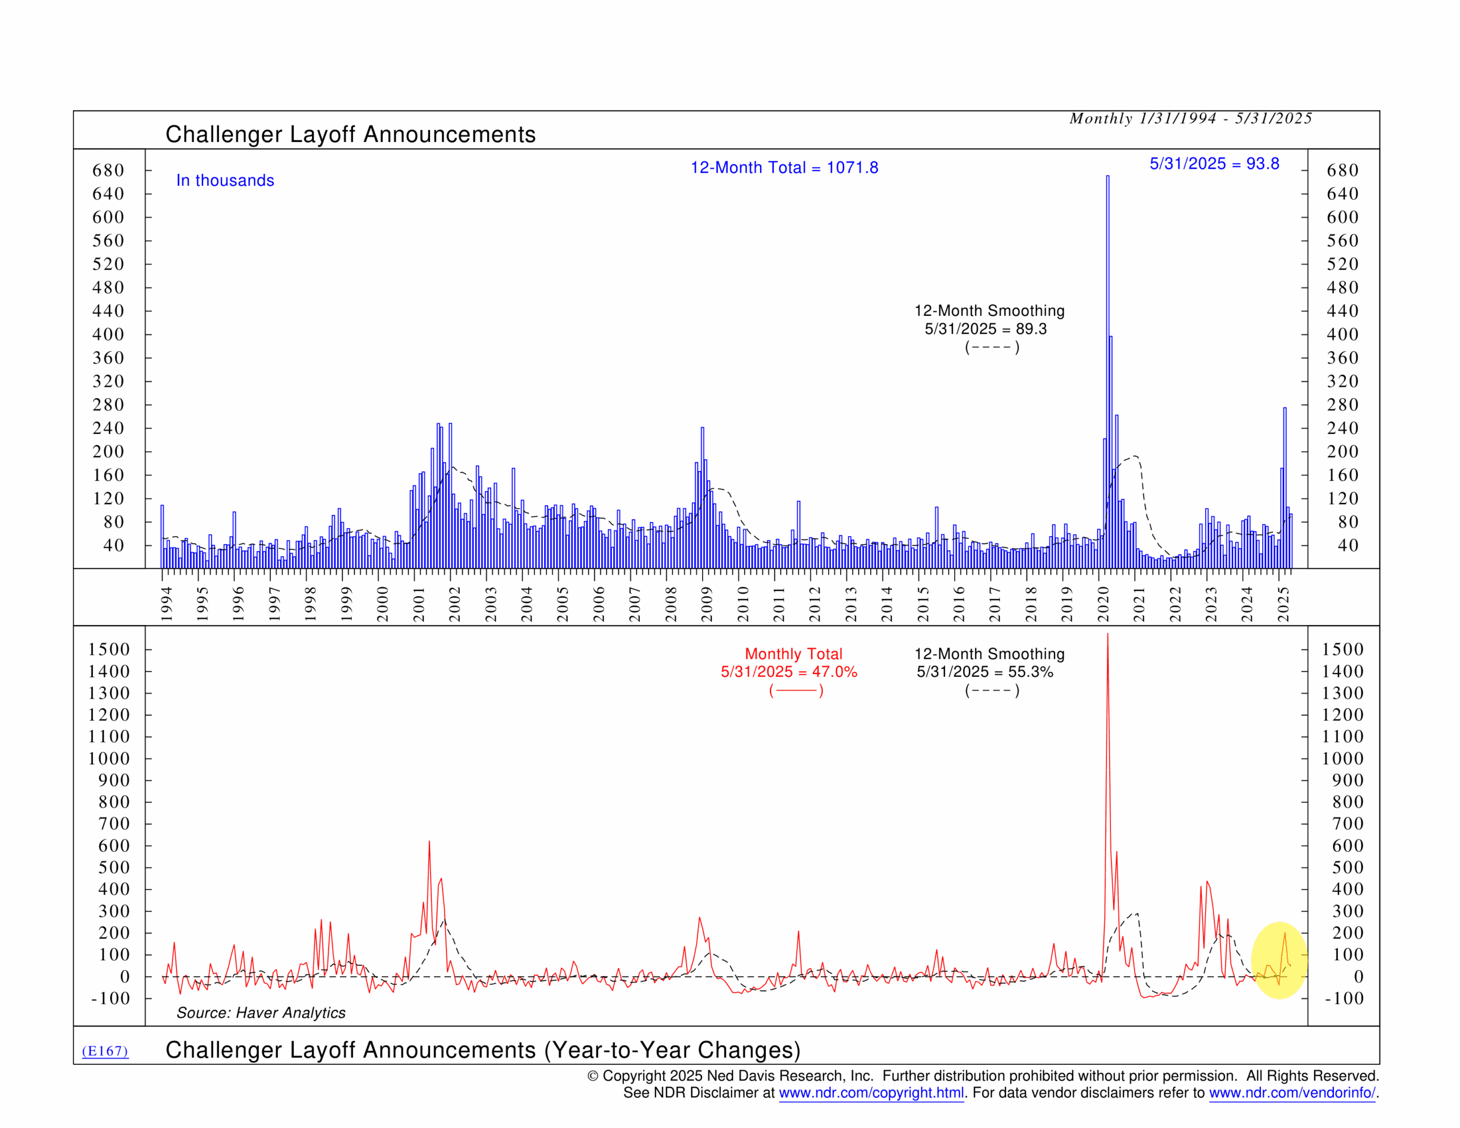Click the red Monthly Total legend label
Viewport: 1460px width, 1128px height.
[x=793, y=654]
